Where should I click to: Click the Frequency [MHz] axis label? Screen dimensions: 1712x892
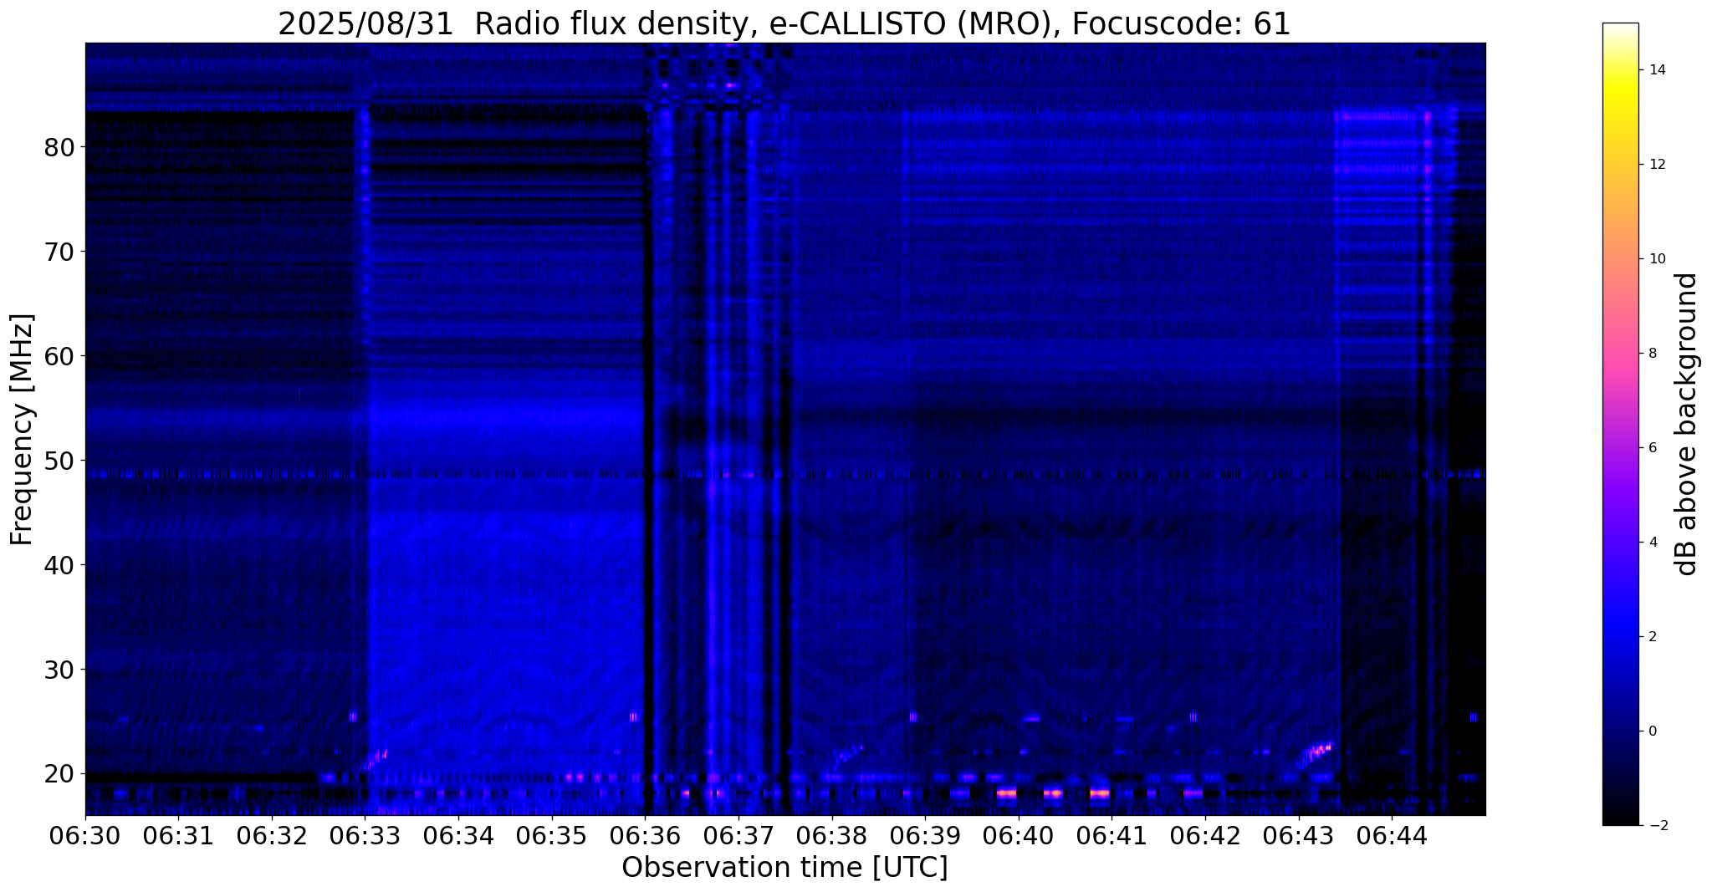(x=23, y=429)
